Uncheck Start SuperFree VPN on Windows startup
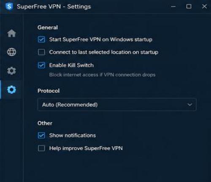211x182 pixels. click(41, 39)
